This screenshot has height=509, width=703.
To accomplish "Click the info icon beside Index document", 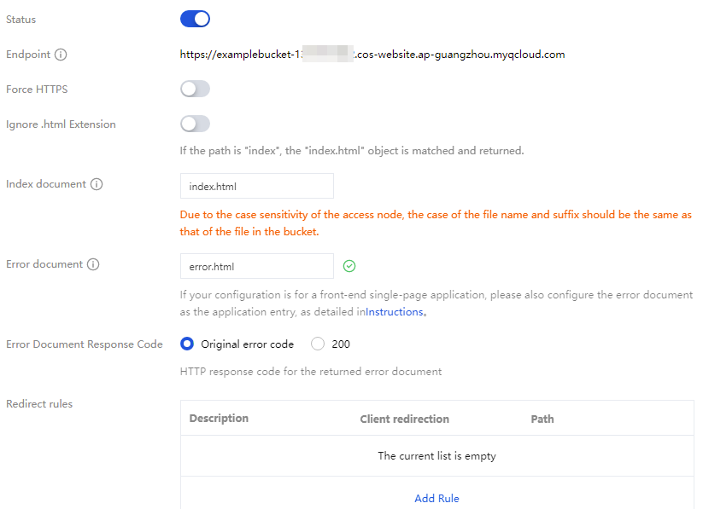I will pos(97,184).
